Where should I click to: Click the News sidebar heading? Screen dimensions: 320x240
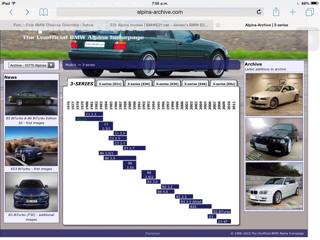tap(11, 77)
